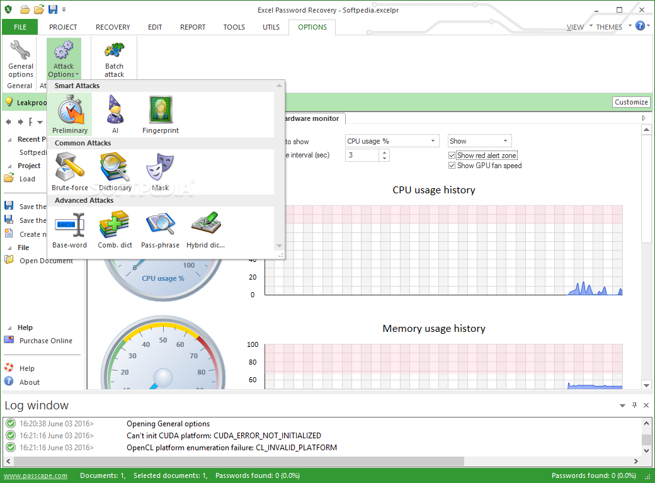Click the main panel vertical scrollbar down arrow
Image resolution: width=655 pixels, height=483 pixels.
tap(646, 385)
